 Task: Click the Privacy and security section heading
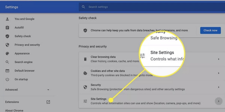[x=93, y=46]
